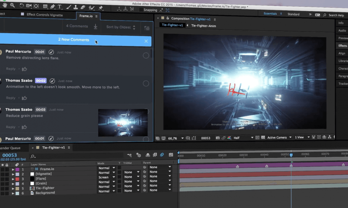Jump to 00:02 timestamp on Thomas Szabo comment
The width and height of the screenshot is (348, 208).
coord(41,81)
